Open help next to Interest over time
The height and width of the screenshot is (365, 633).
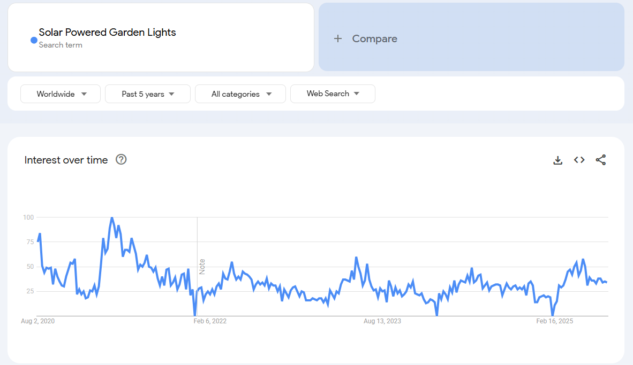121,160
